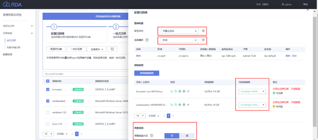
Task: Click 删除 link in 苏州 template row
Action: [x=288, y=56]
